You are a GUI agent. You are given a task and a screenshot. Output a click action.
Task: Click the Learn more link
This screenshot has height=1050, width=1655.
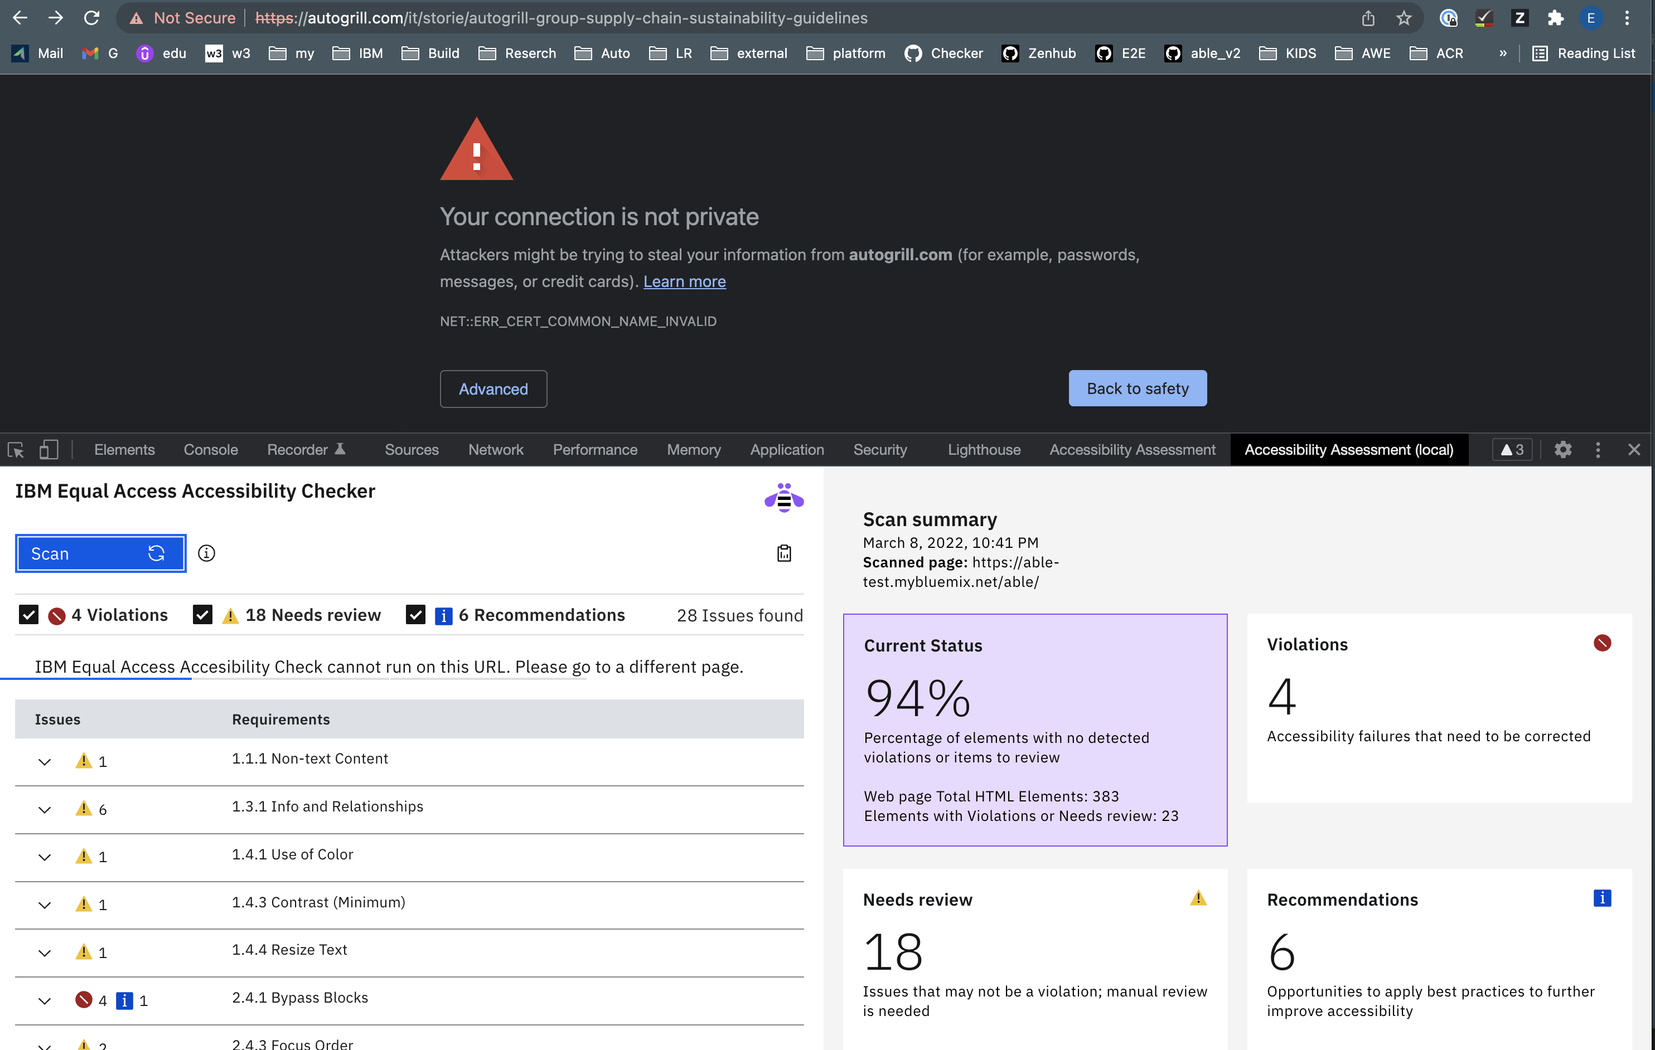[684, 281]
